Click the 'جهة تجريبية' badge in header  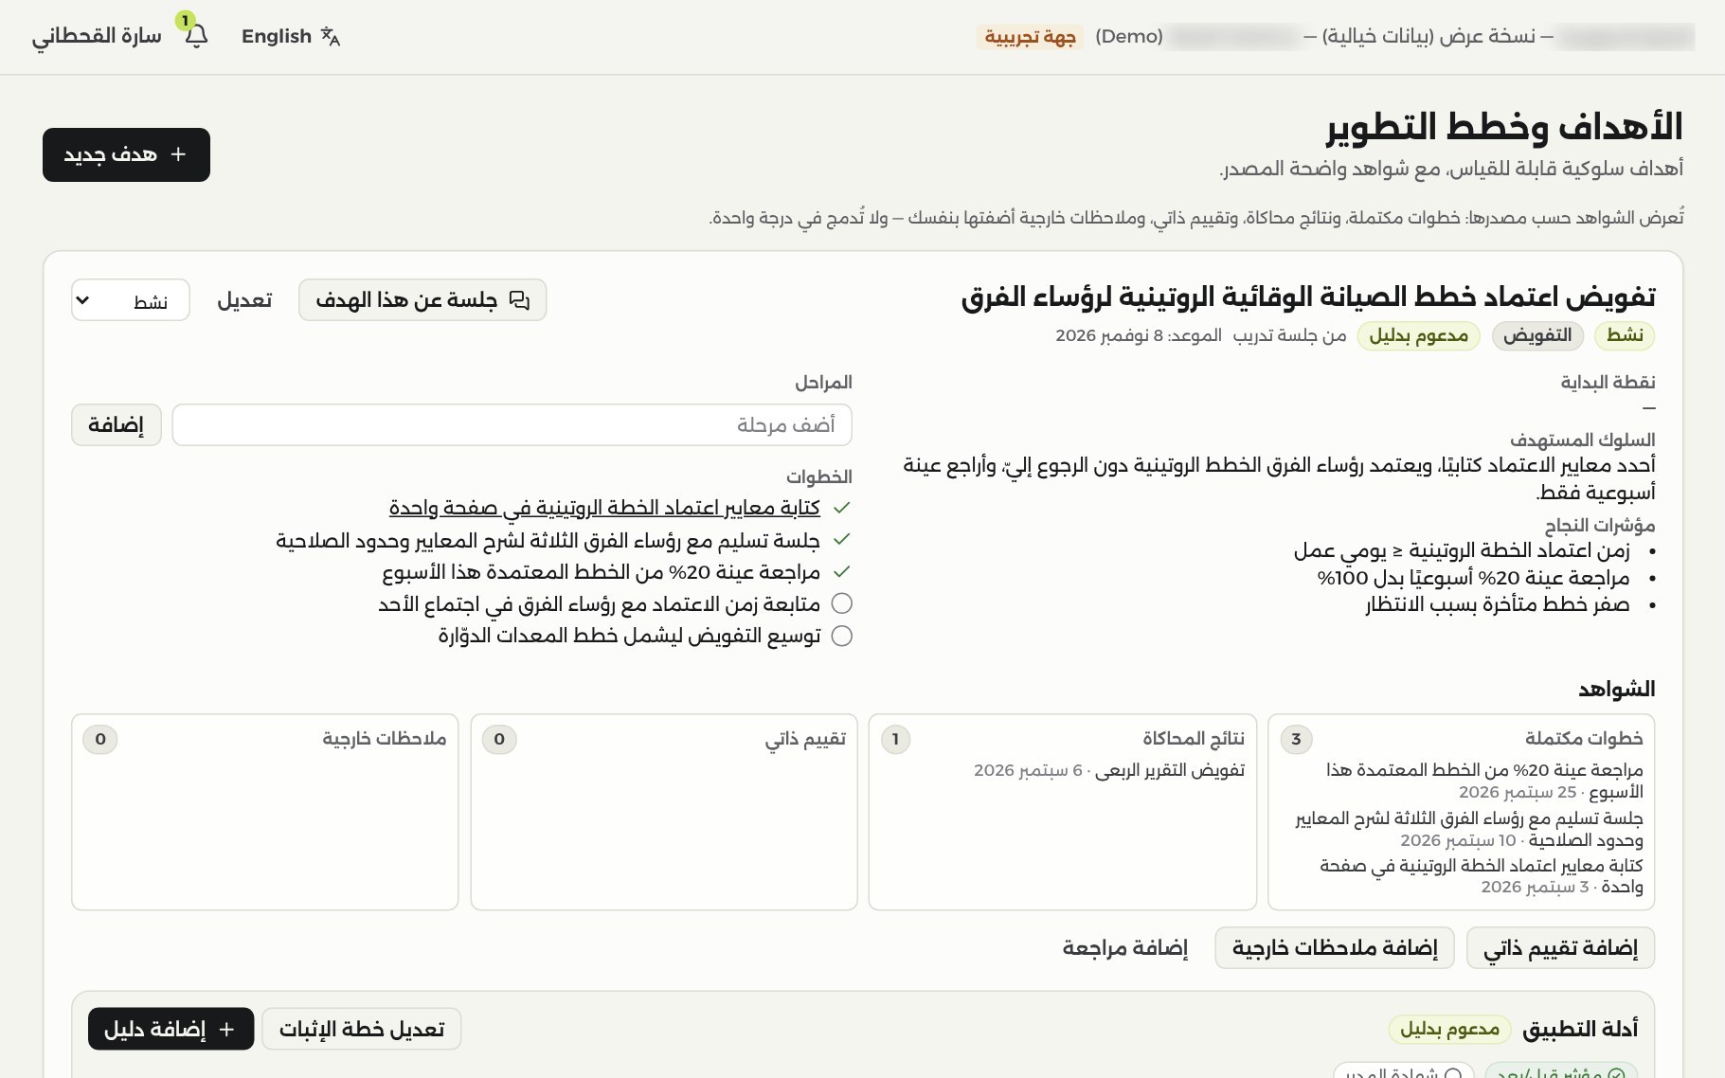(1030, 36)
